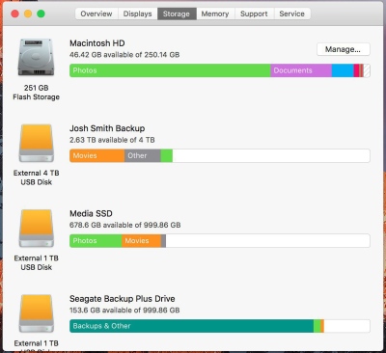Screen dimensions: 386x353
Task: Click the orange Movies segment of Media SSD
Action: coord(141,241)
